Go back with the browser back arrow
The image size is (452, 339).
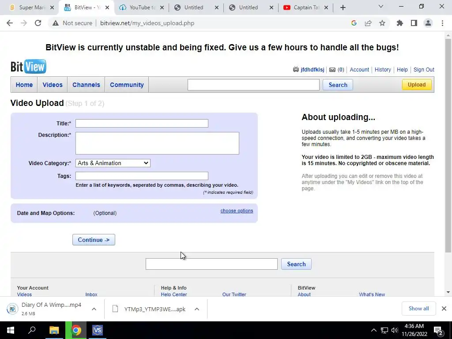(10, 23)
